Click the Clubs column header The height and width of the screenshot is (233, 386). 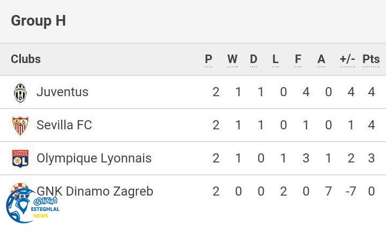click(26, 59)
